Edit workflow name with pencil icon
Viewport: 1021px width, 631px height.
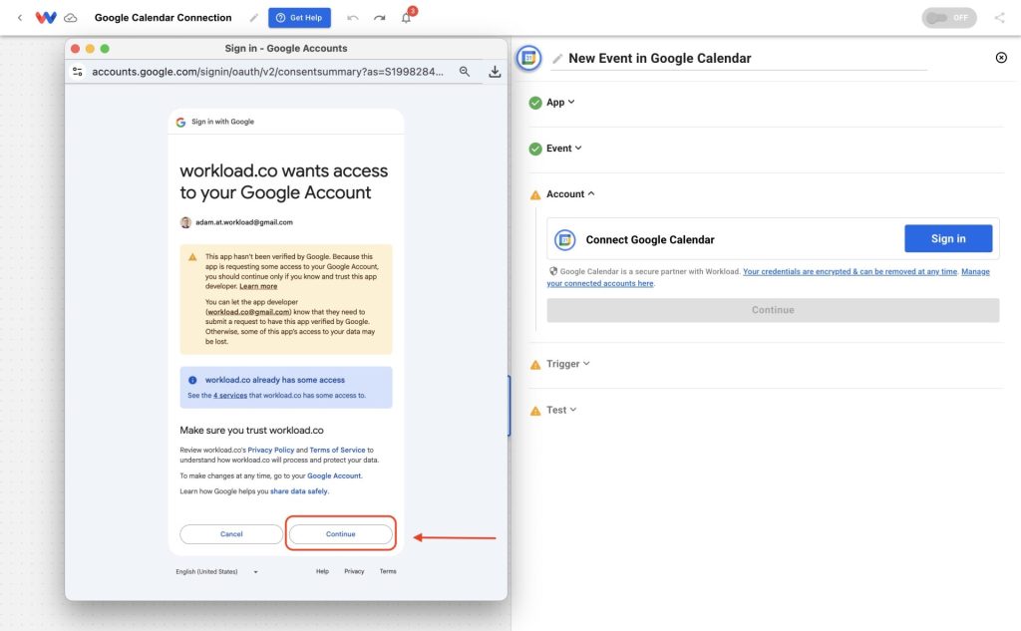[254, 18]
